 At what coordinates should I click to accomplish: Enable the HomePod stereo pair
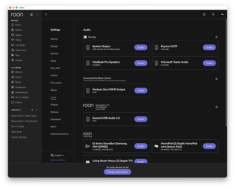click(x=209, y=146)
